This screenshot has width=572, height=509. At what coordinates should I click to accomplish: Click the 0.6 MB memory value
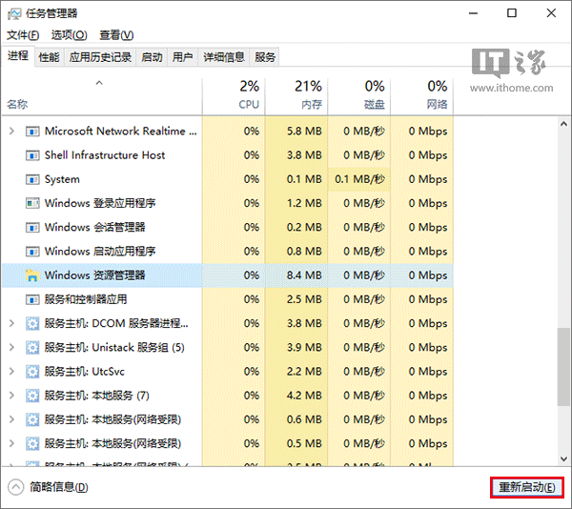(x=304, y=419)
